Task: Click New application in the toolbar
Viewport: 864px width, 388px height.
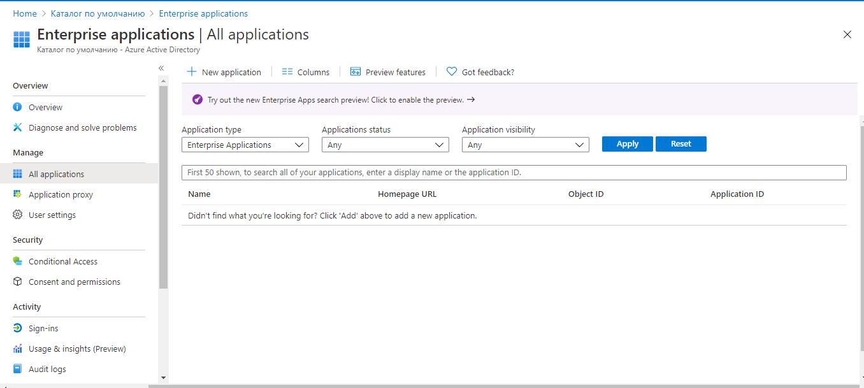Action: (224, 72)
